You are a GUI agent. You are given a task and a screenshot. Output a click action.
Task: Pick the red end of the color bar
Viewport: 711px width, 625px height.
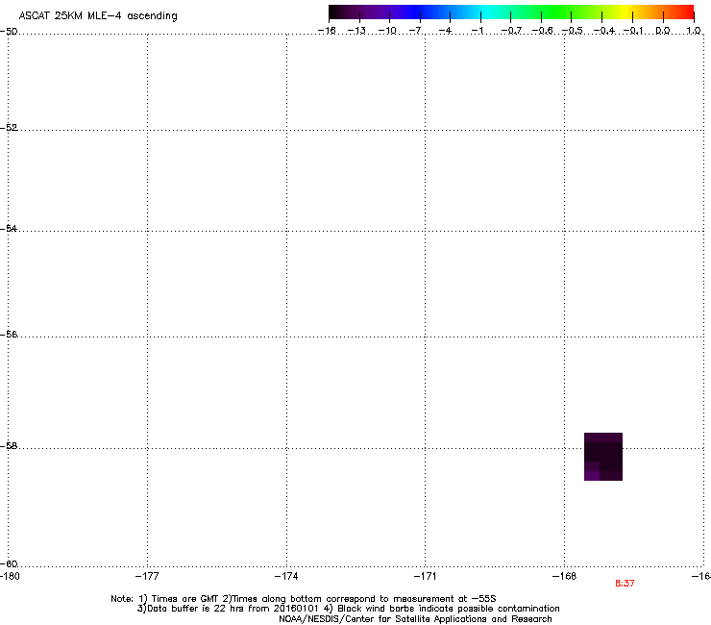(x=687, y=12)
